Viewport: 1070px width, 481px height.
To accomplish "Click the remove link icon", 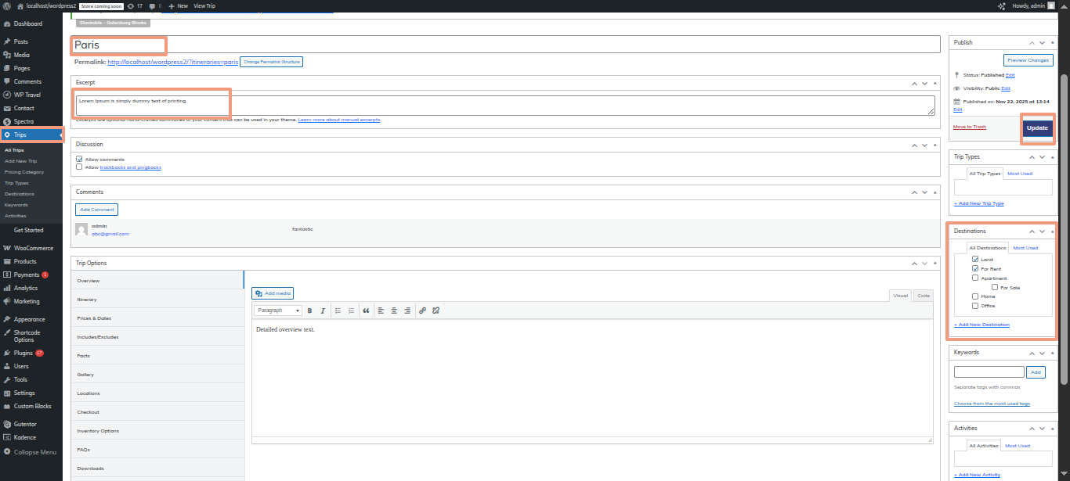I will [x=436, y=310].
